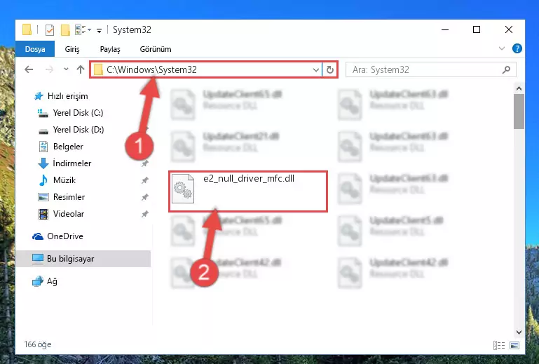
Task: Select Bu bilgisayar in the navigation pane
Action: coord(83,259)
